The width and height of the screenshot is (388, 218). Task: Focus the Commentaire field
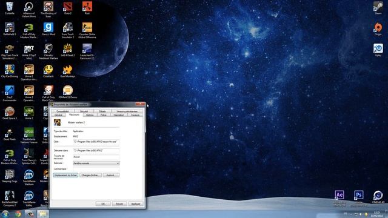[96, 169]
